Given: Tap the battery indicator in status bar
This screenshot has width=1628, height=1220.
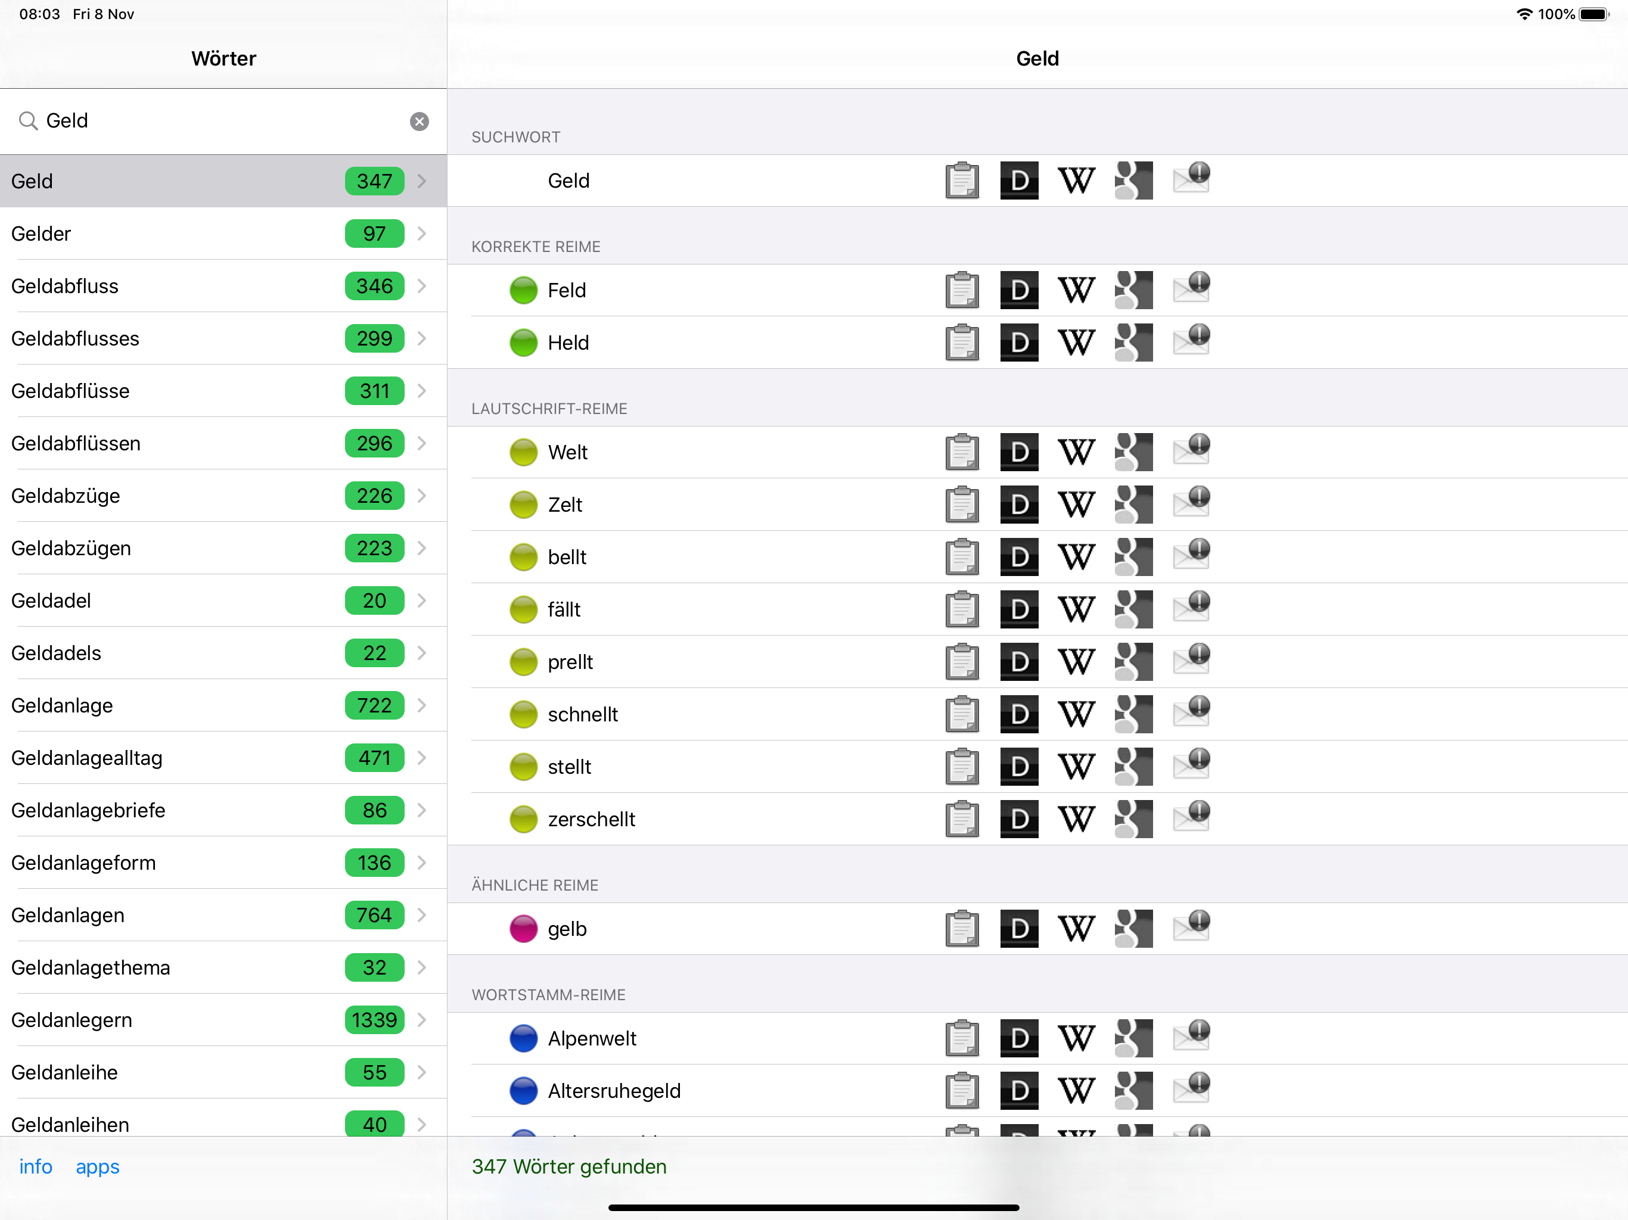Looking at the screenshot, I should 1594,14.
